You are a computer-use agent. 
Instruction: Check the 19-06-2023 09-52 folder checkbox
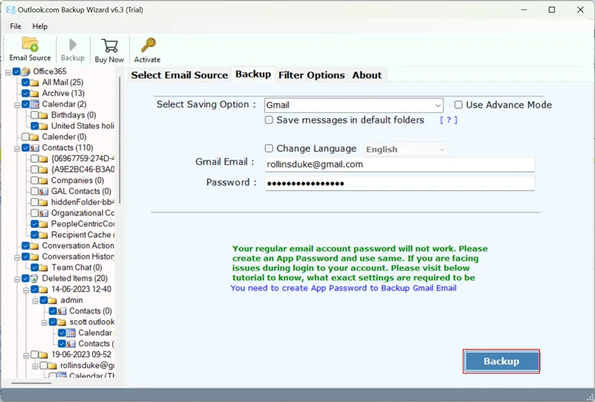(34, 354)
